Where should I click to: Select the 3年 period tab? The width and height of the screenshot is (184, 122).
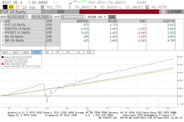[x=68, y=52]
